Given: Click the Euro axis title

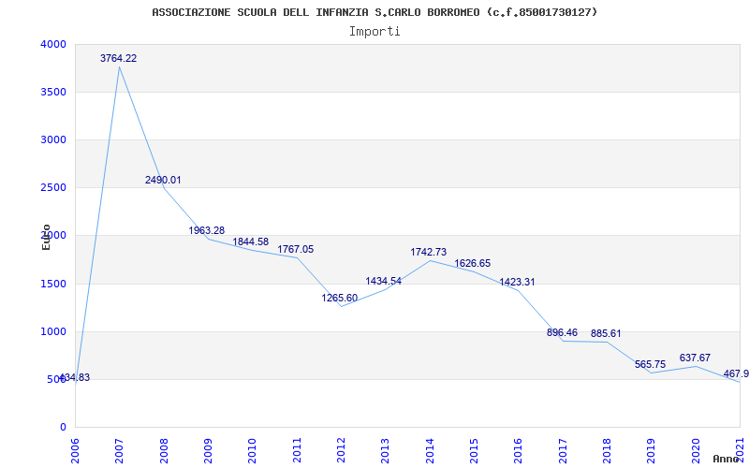Looking at the screenshot, I should pos(46,237).
